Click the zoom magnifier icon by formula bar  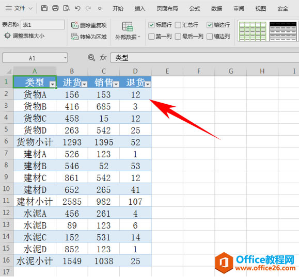point(91,58)
